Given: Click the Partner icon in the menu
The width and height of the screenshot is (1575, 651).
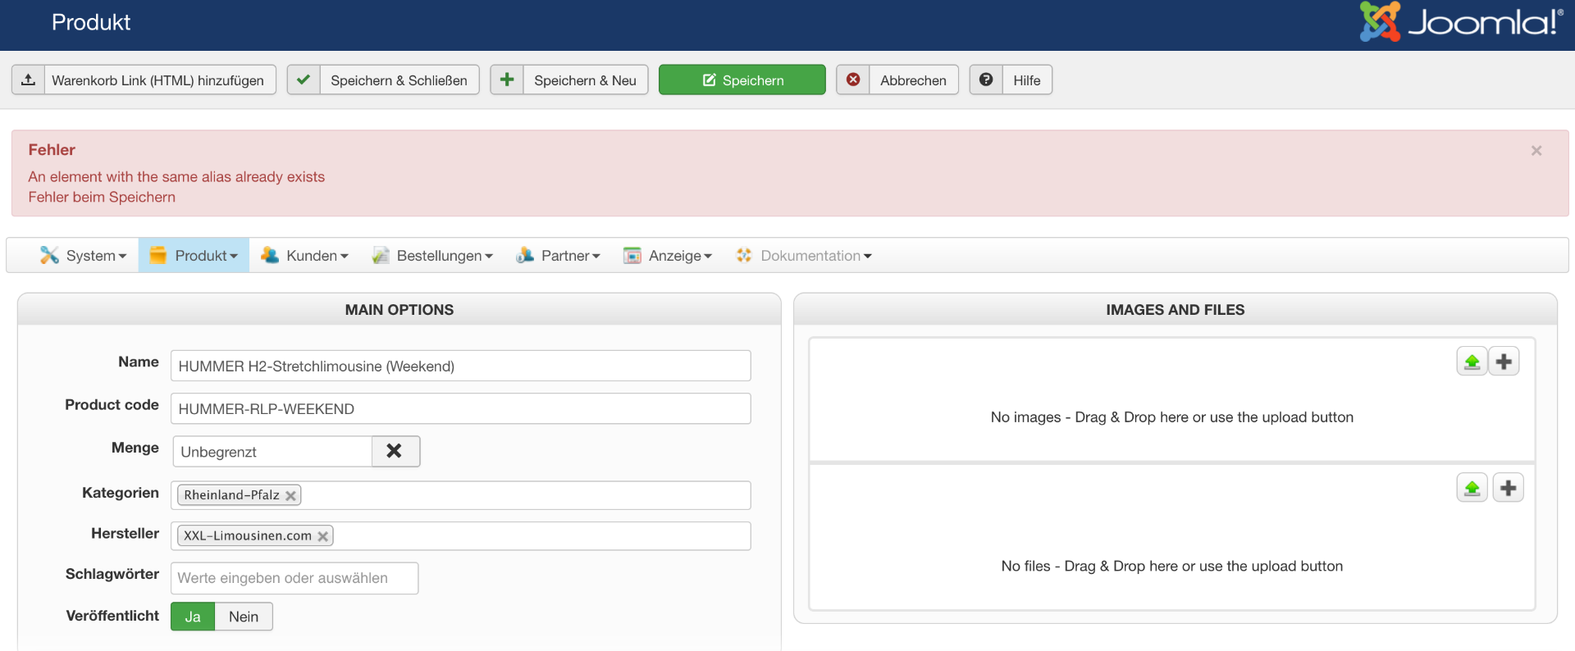Looking at the screenshot, I should (x=525, y=255).
